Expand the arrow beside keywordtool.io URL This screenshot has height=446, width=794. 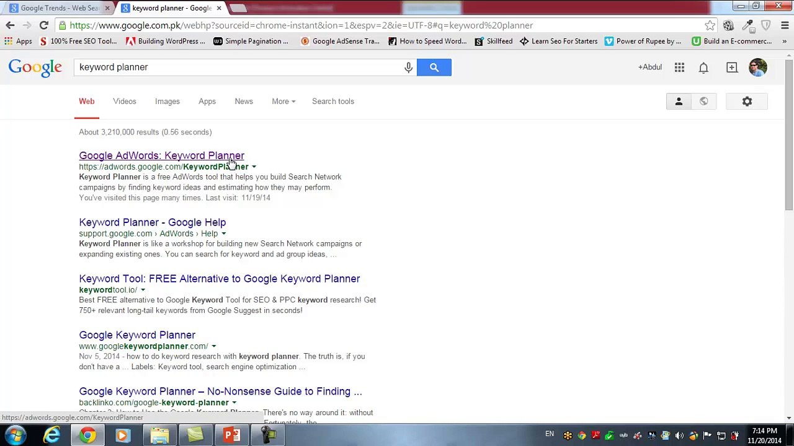tap(143, 290)
